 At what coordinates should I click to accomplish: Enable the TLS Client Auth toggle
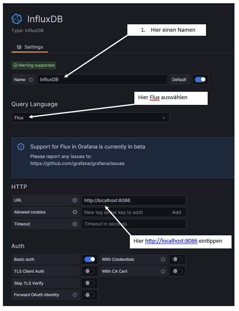pos(89,272)
